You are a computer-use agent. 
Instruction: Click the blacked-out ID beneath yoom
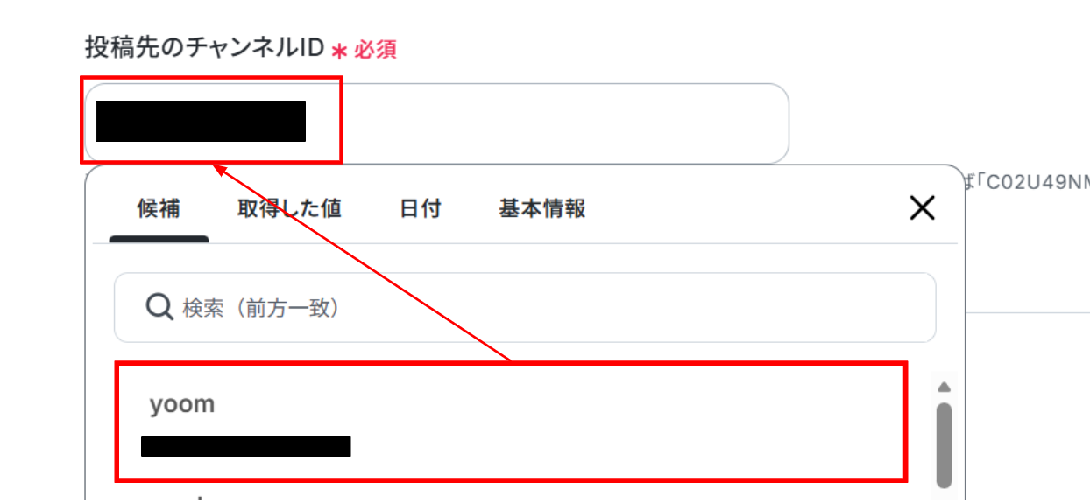[x=245, y=445]
